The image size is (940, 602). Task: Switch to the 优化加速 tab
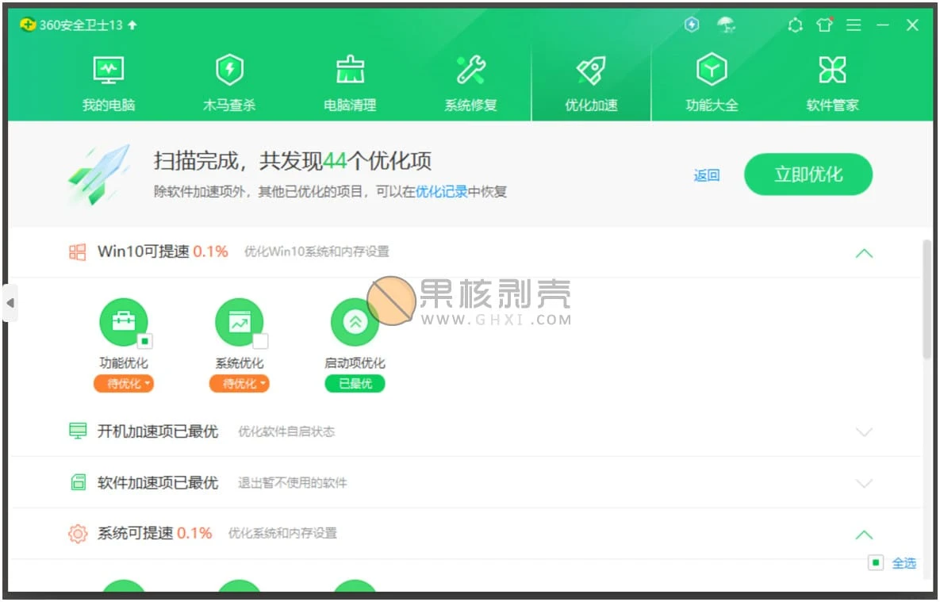591,79
